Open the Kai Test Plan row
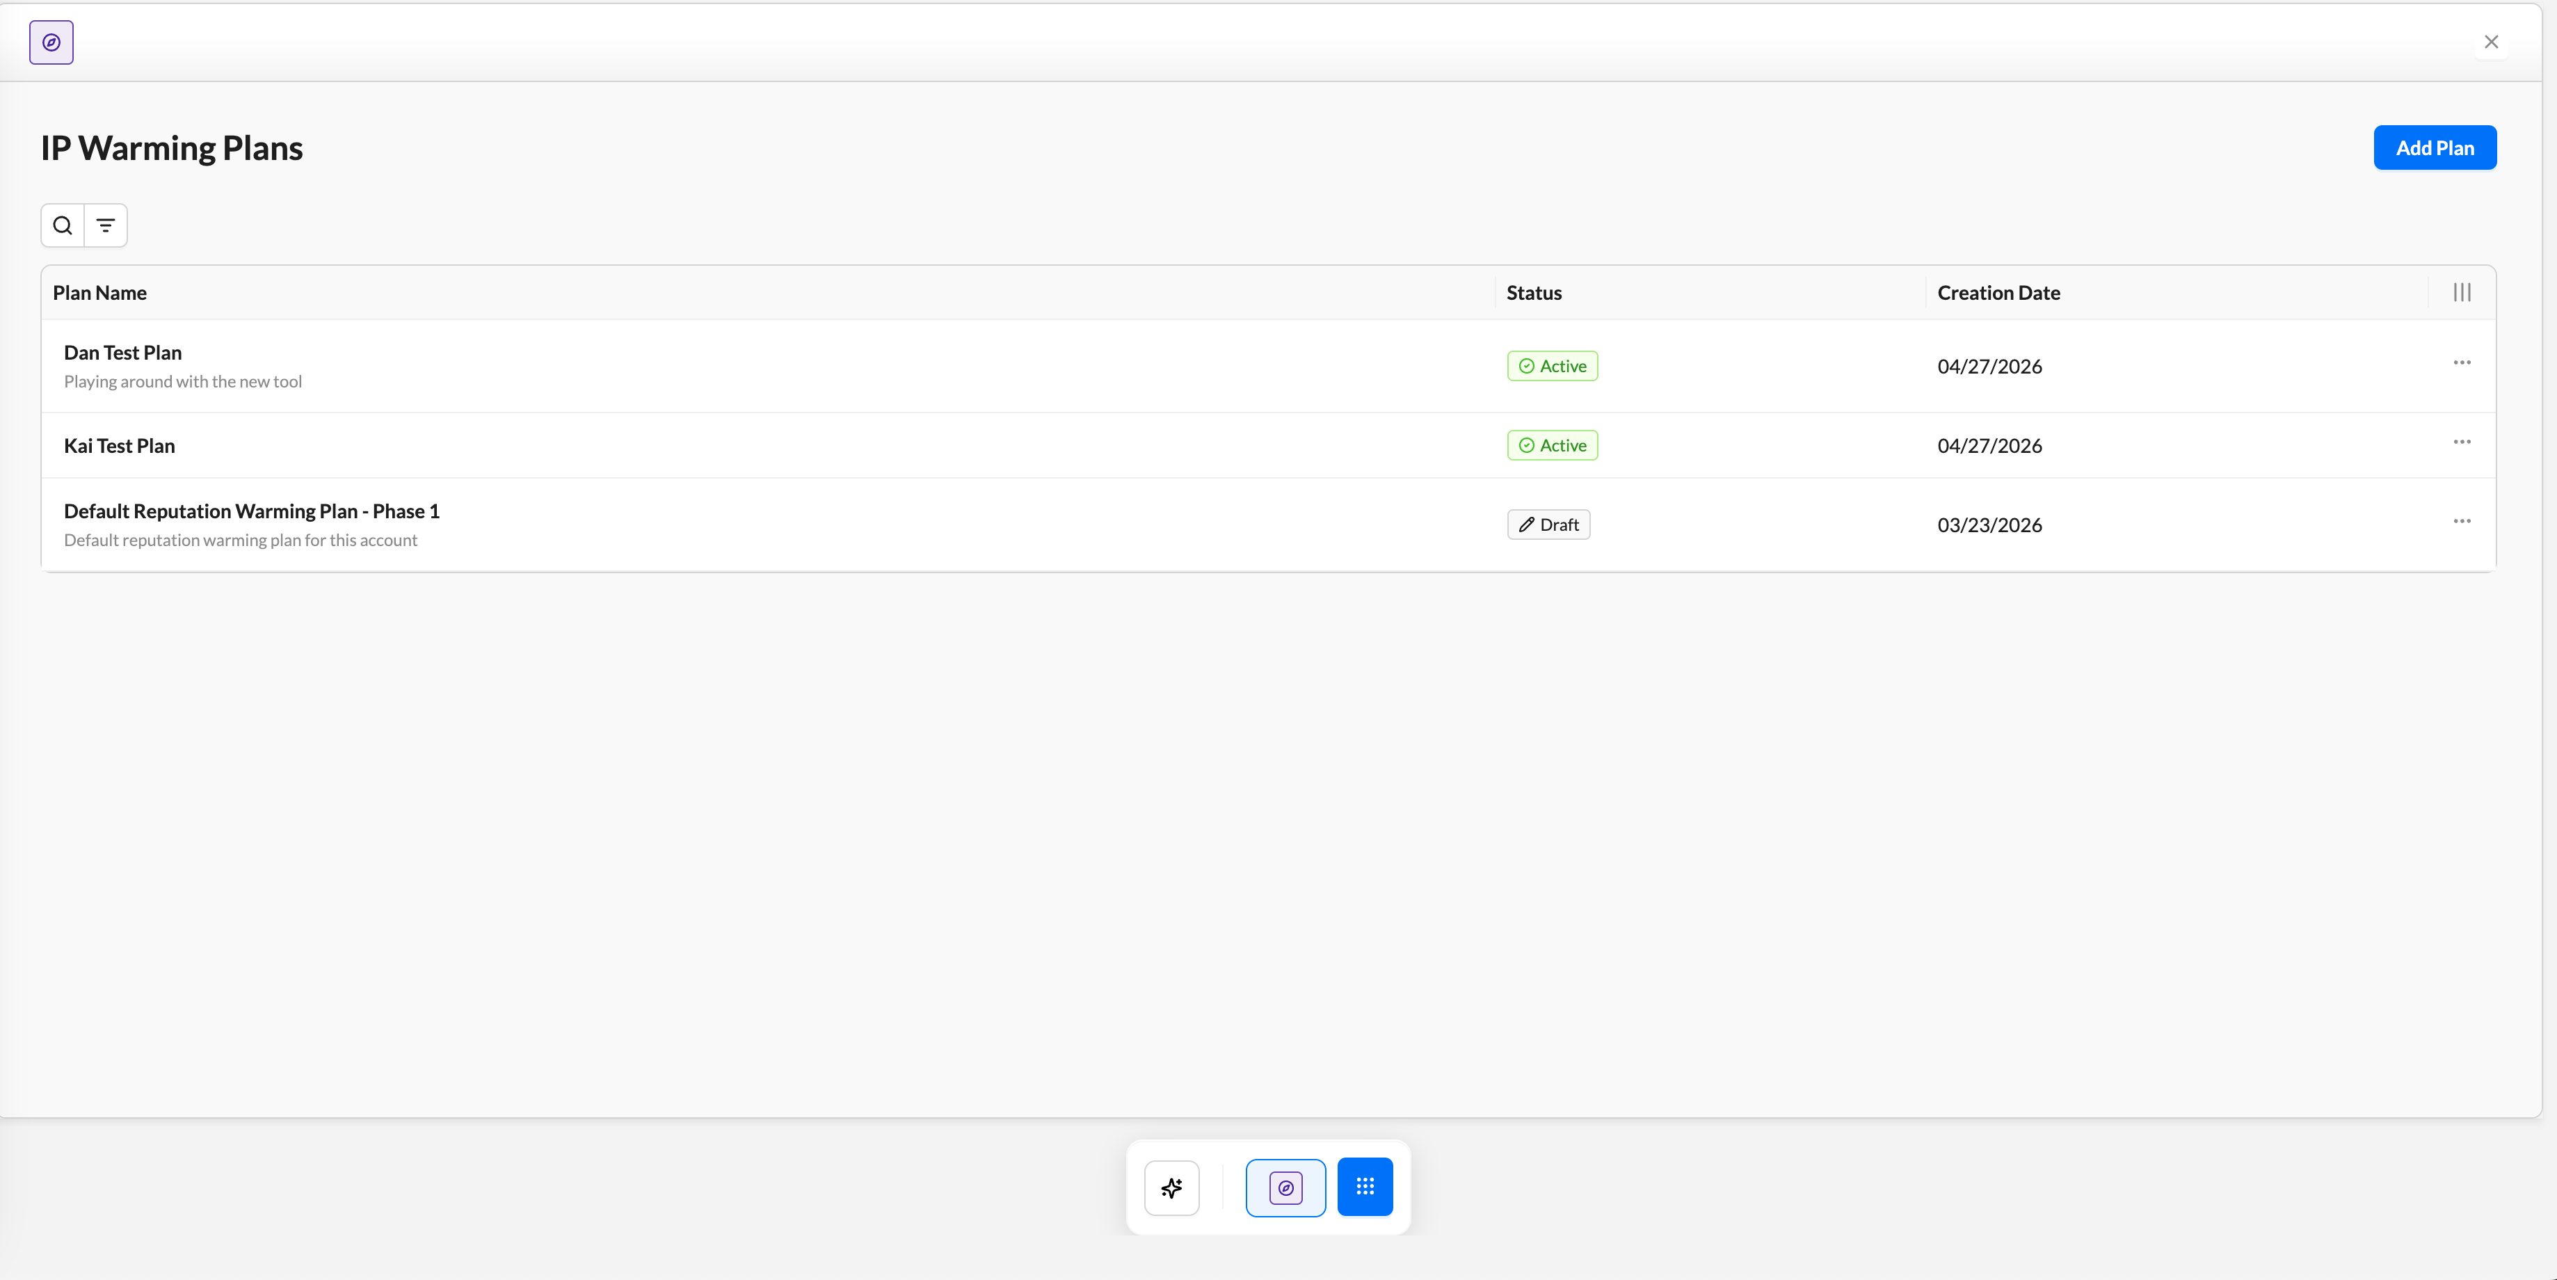 pos(1267,445)
